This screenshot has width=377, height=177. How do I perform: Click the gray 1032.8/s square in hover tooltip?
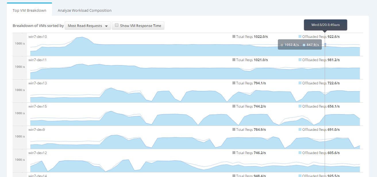(282, 45)
